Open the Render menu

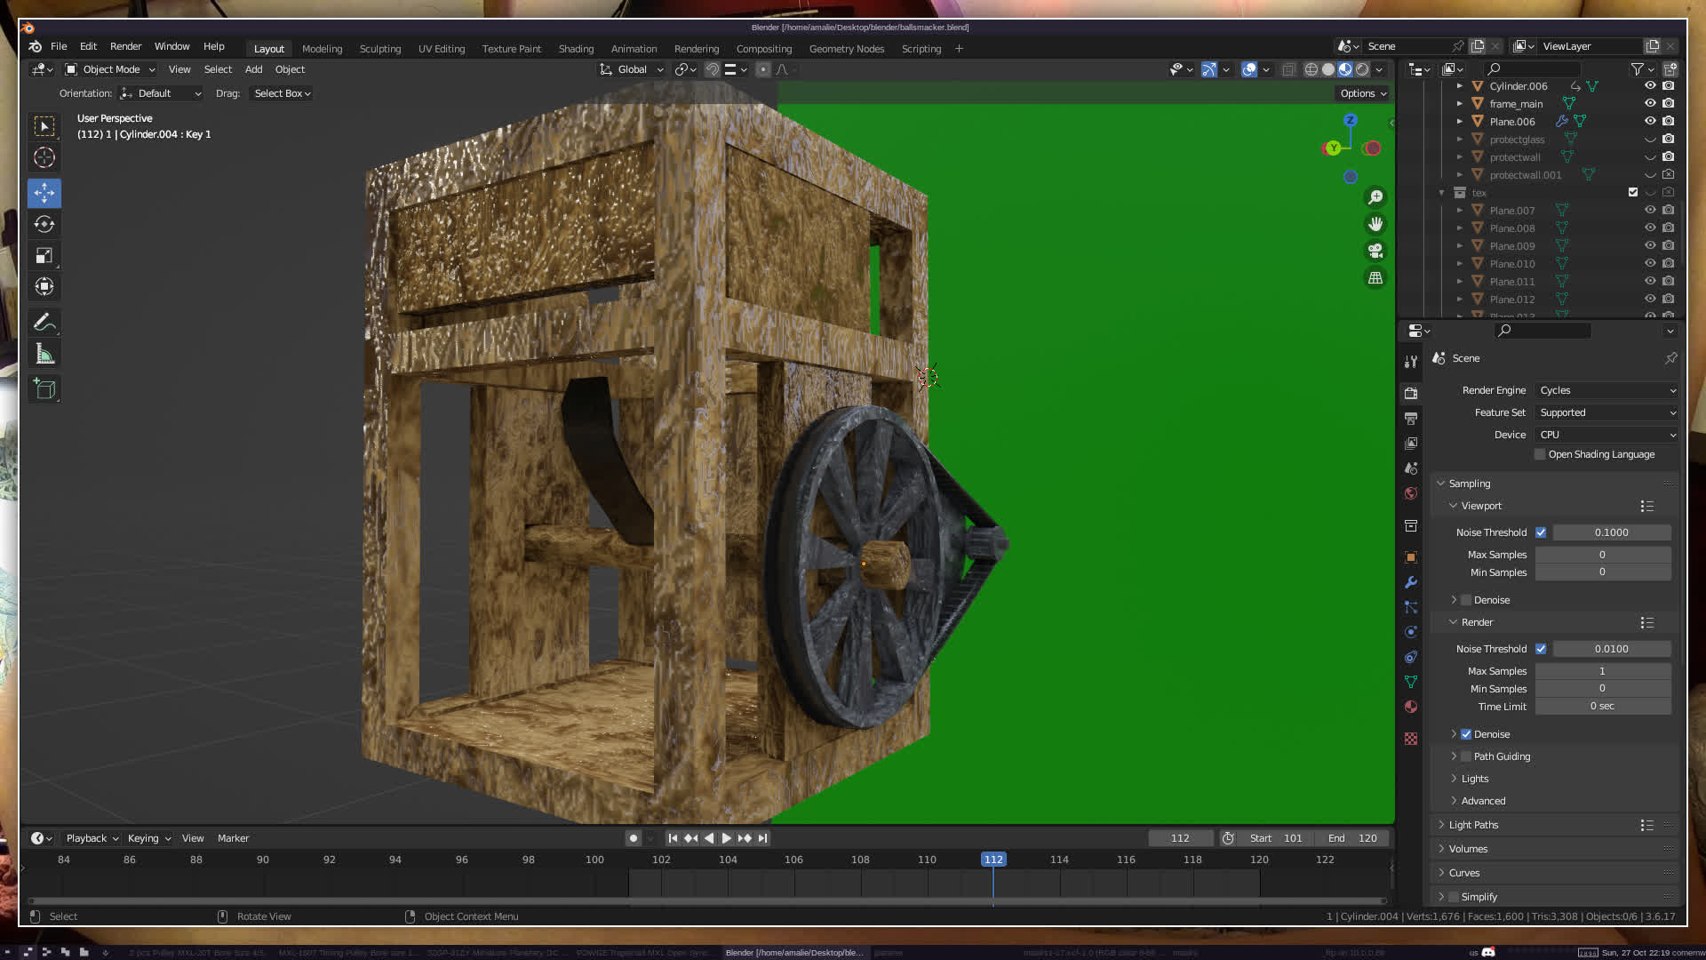pos(125,46)
